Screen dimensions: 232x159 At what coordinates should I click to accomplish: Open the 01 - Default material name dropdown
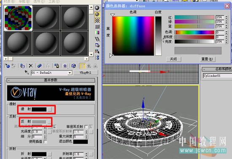70,73
